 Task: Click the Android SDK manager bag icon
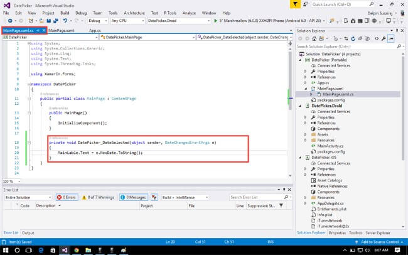click(353, 21)
